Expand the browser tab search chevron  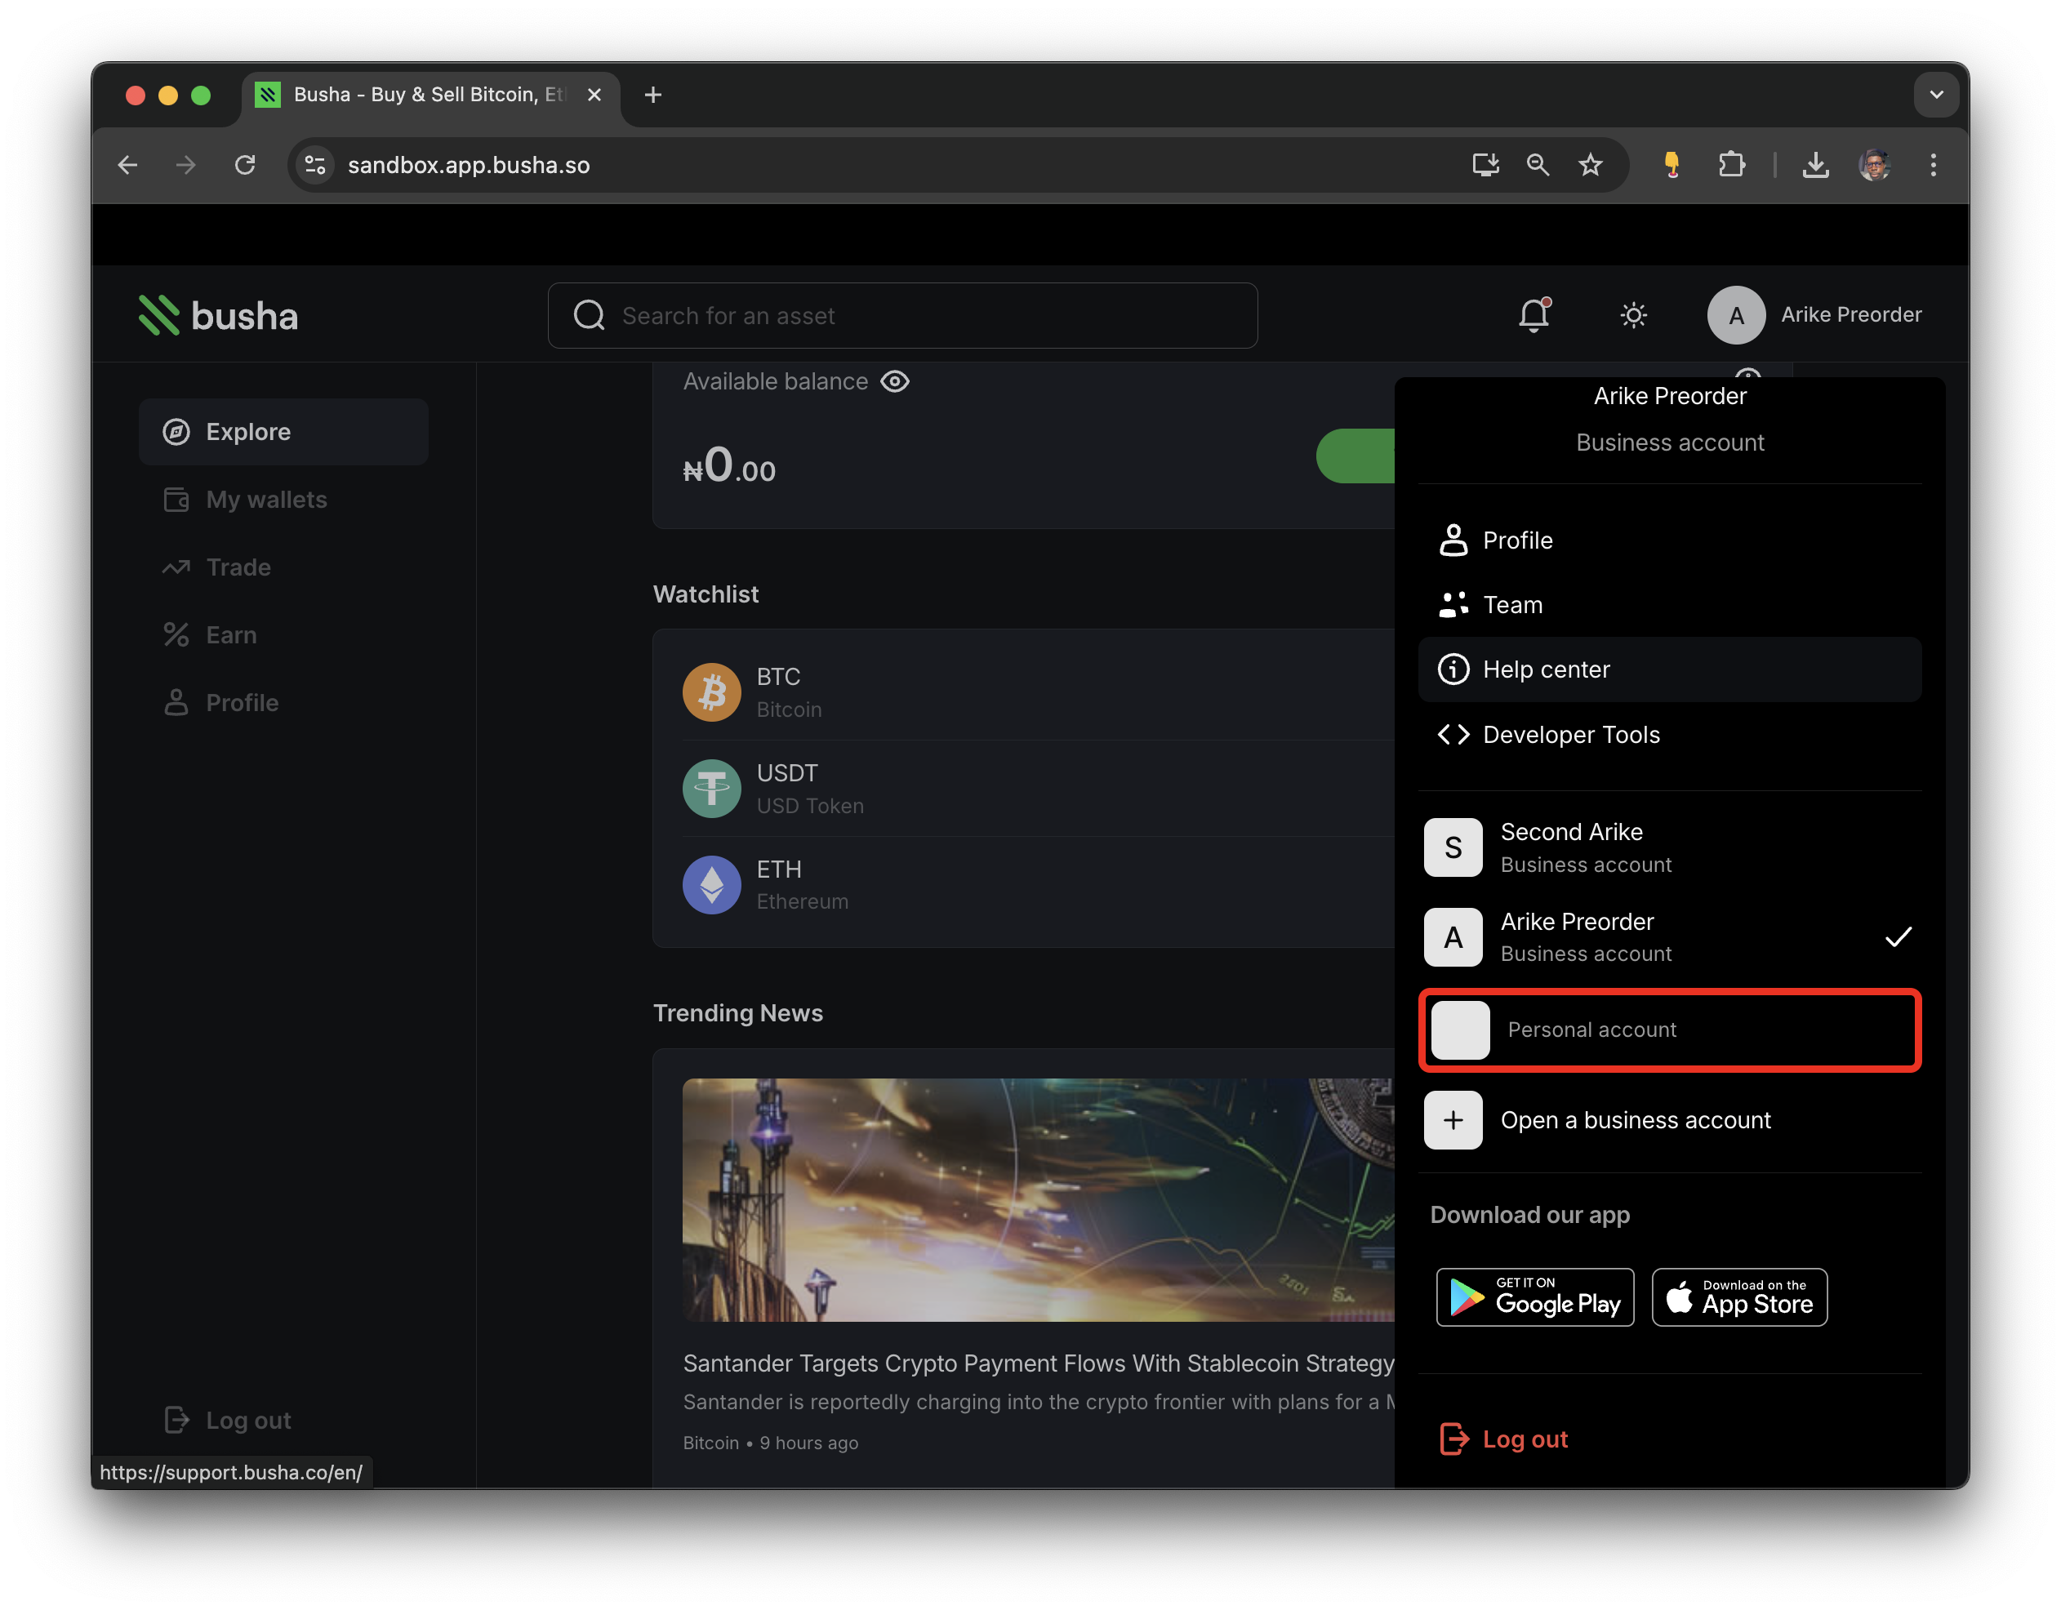(1936, 95)
